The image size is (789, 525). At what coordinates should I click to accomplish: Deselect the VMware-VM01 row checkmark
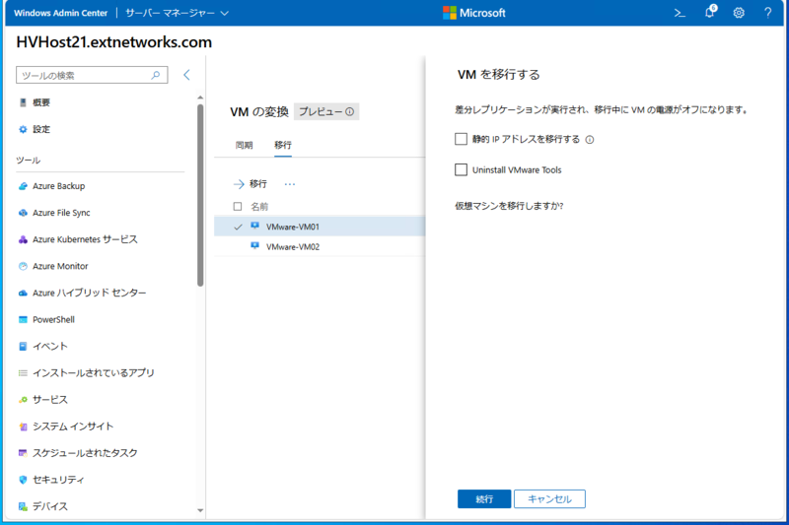point(238,228)
